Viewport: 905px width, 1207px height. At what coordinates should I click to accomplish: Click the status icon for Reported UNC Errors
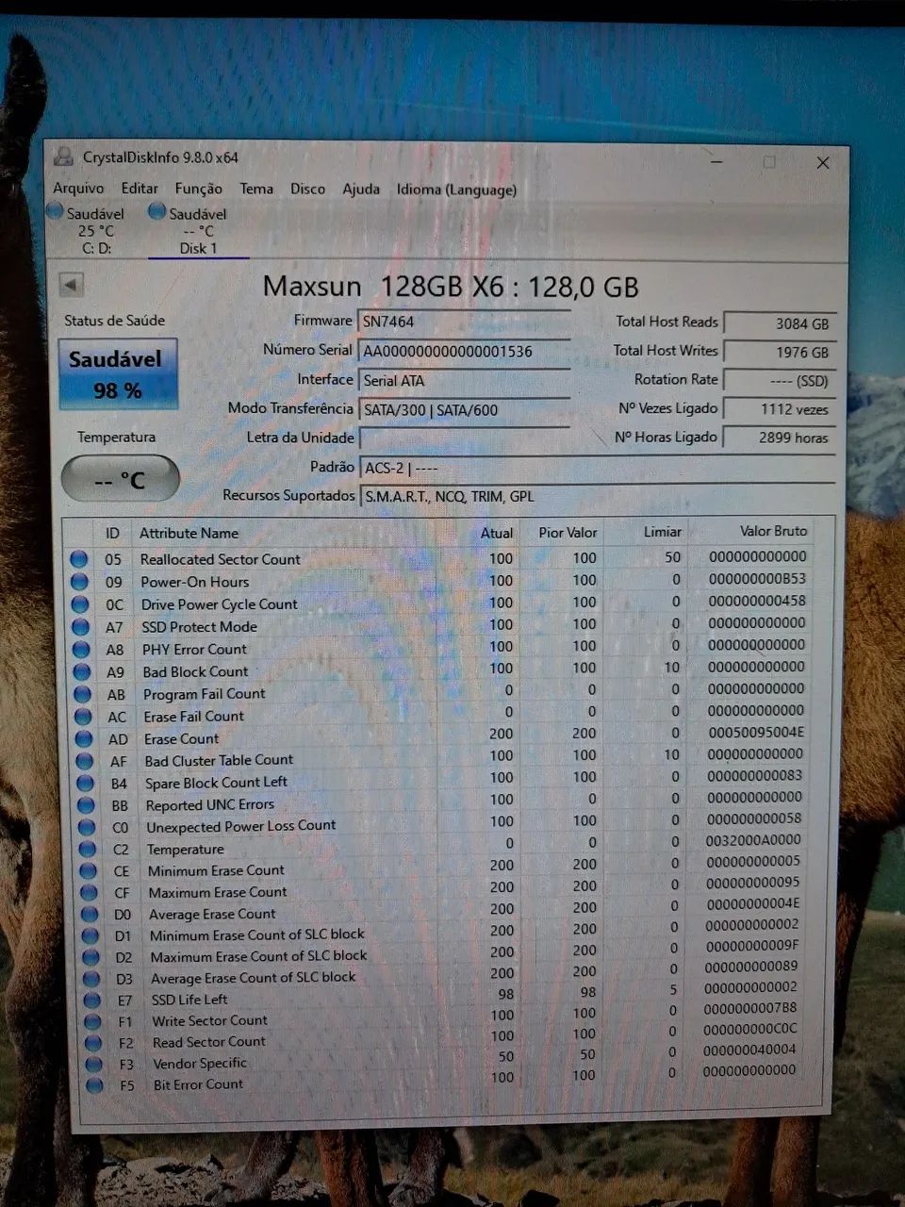86,805
